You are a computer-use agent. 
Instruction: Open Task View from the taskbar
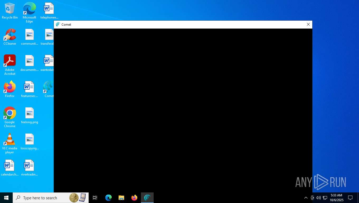[95, 198]
